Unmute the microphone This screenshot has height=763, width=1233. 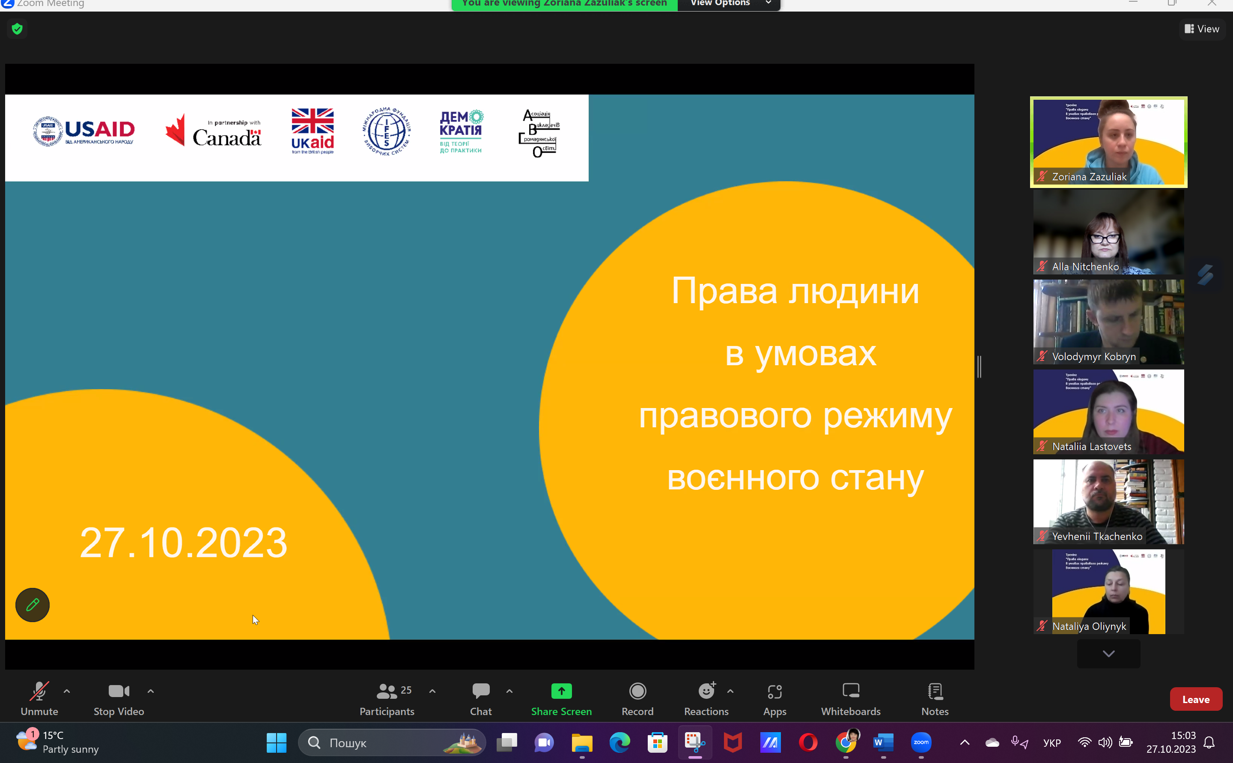39,698
